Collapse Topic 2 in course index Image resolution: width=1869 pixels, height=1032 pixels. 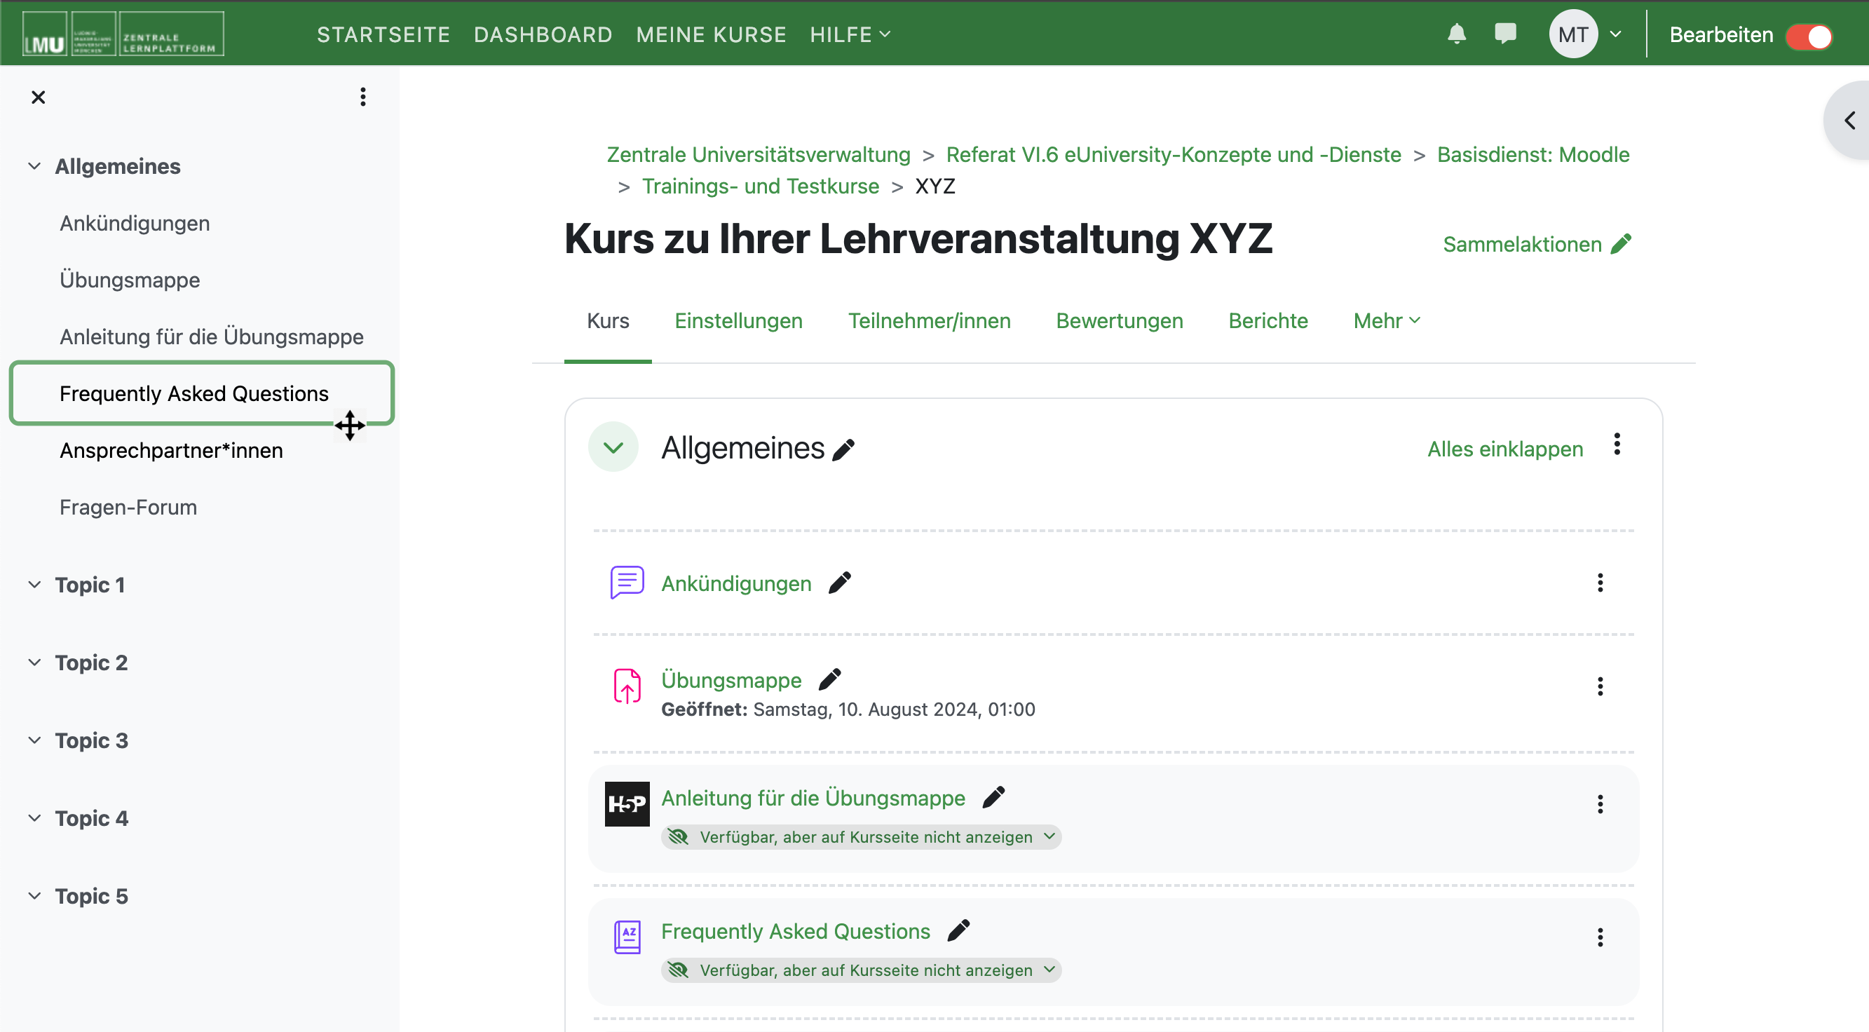[34, 662]
